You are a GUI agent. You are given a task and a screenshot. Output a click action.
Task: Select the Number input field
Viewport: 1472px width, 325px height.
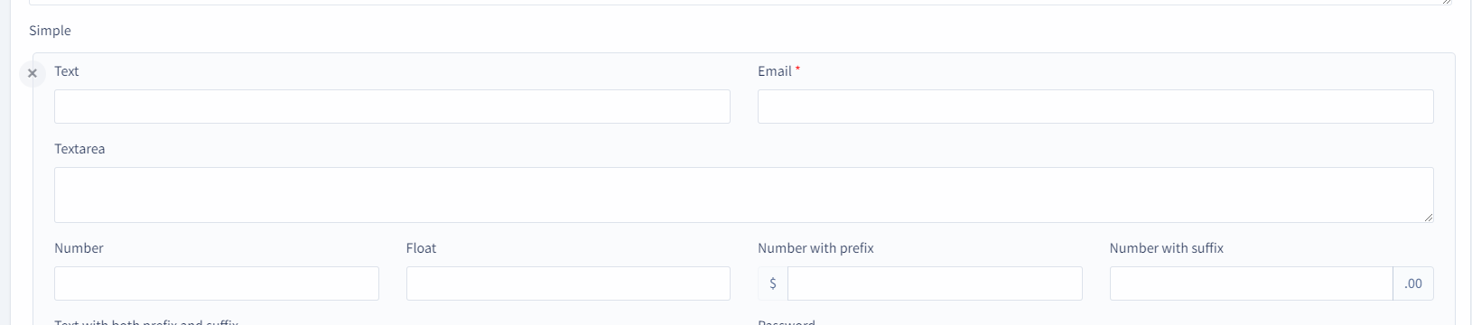(x=217, y=283)
